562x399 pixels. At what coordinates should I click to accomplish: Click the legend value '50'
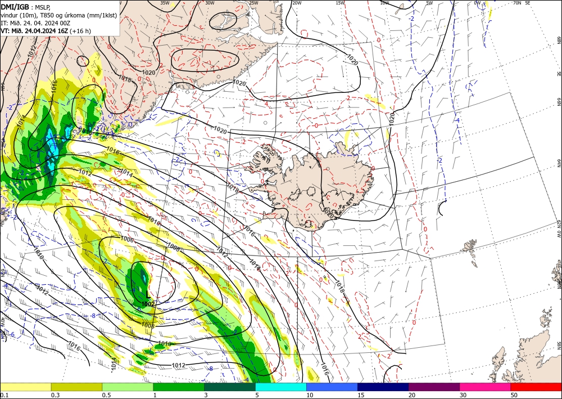coord(515,395)
